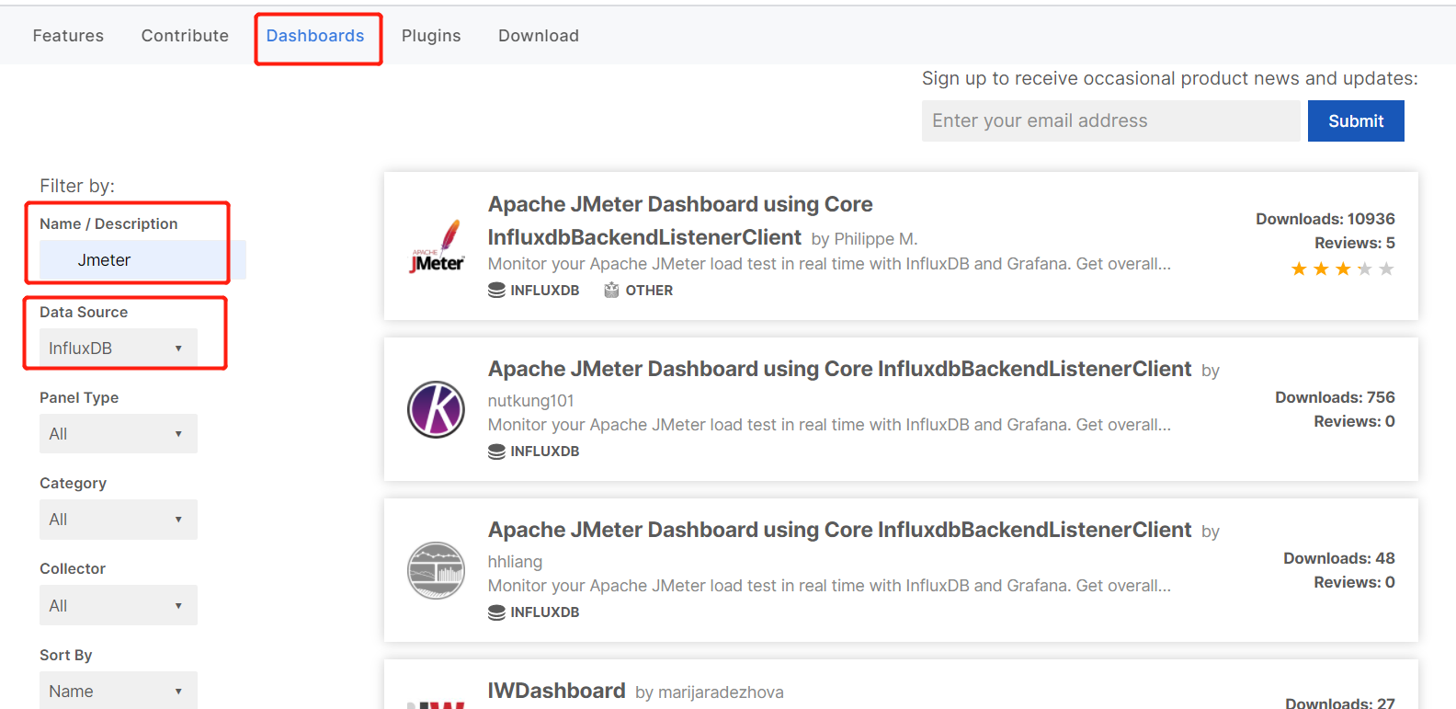
Task: Click the "Downloads: 756" text
Action: [x=1335, y=397]
